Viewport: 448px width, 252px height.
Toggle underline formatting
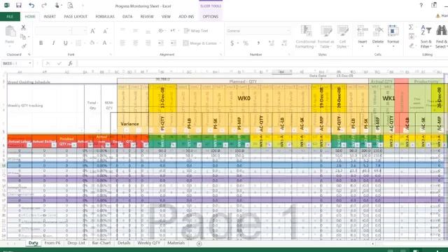pos(65,43)
